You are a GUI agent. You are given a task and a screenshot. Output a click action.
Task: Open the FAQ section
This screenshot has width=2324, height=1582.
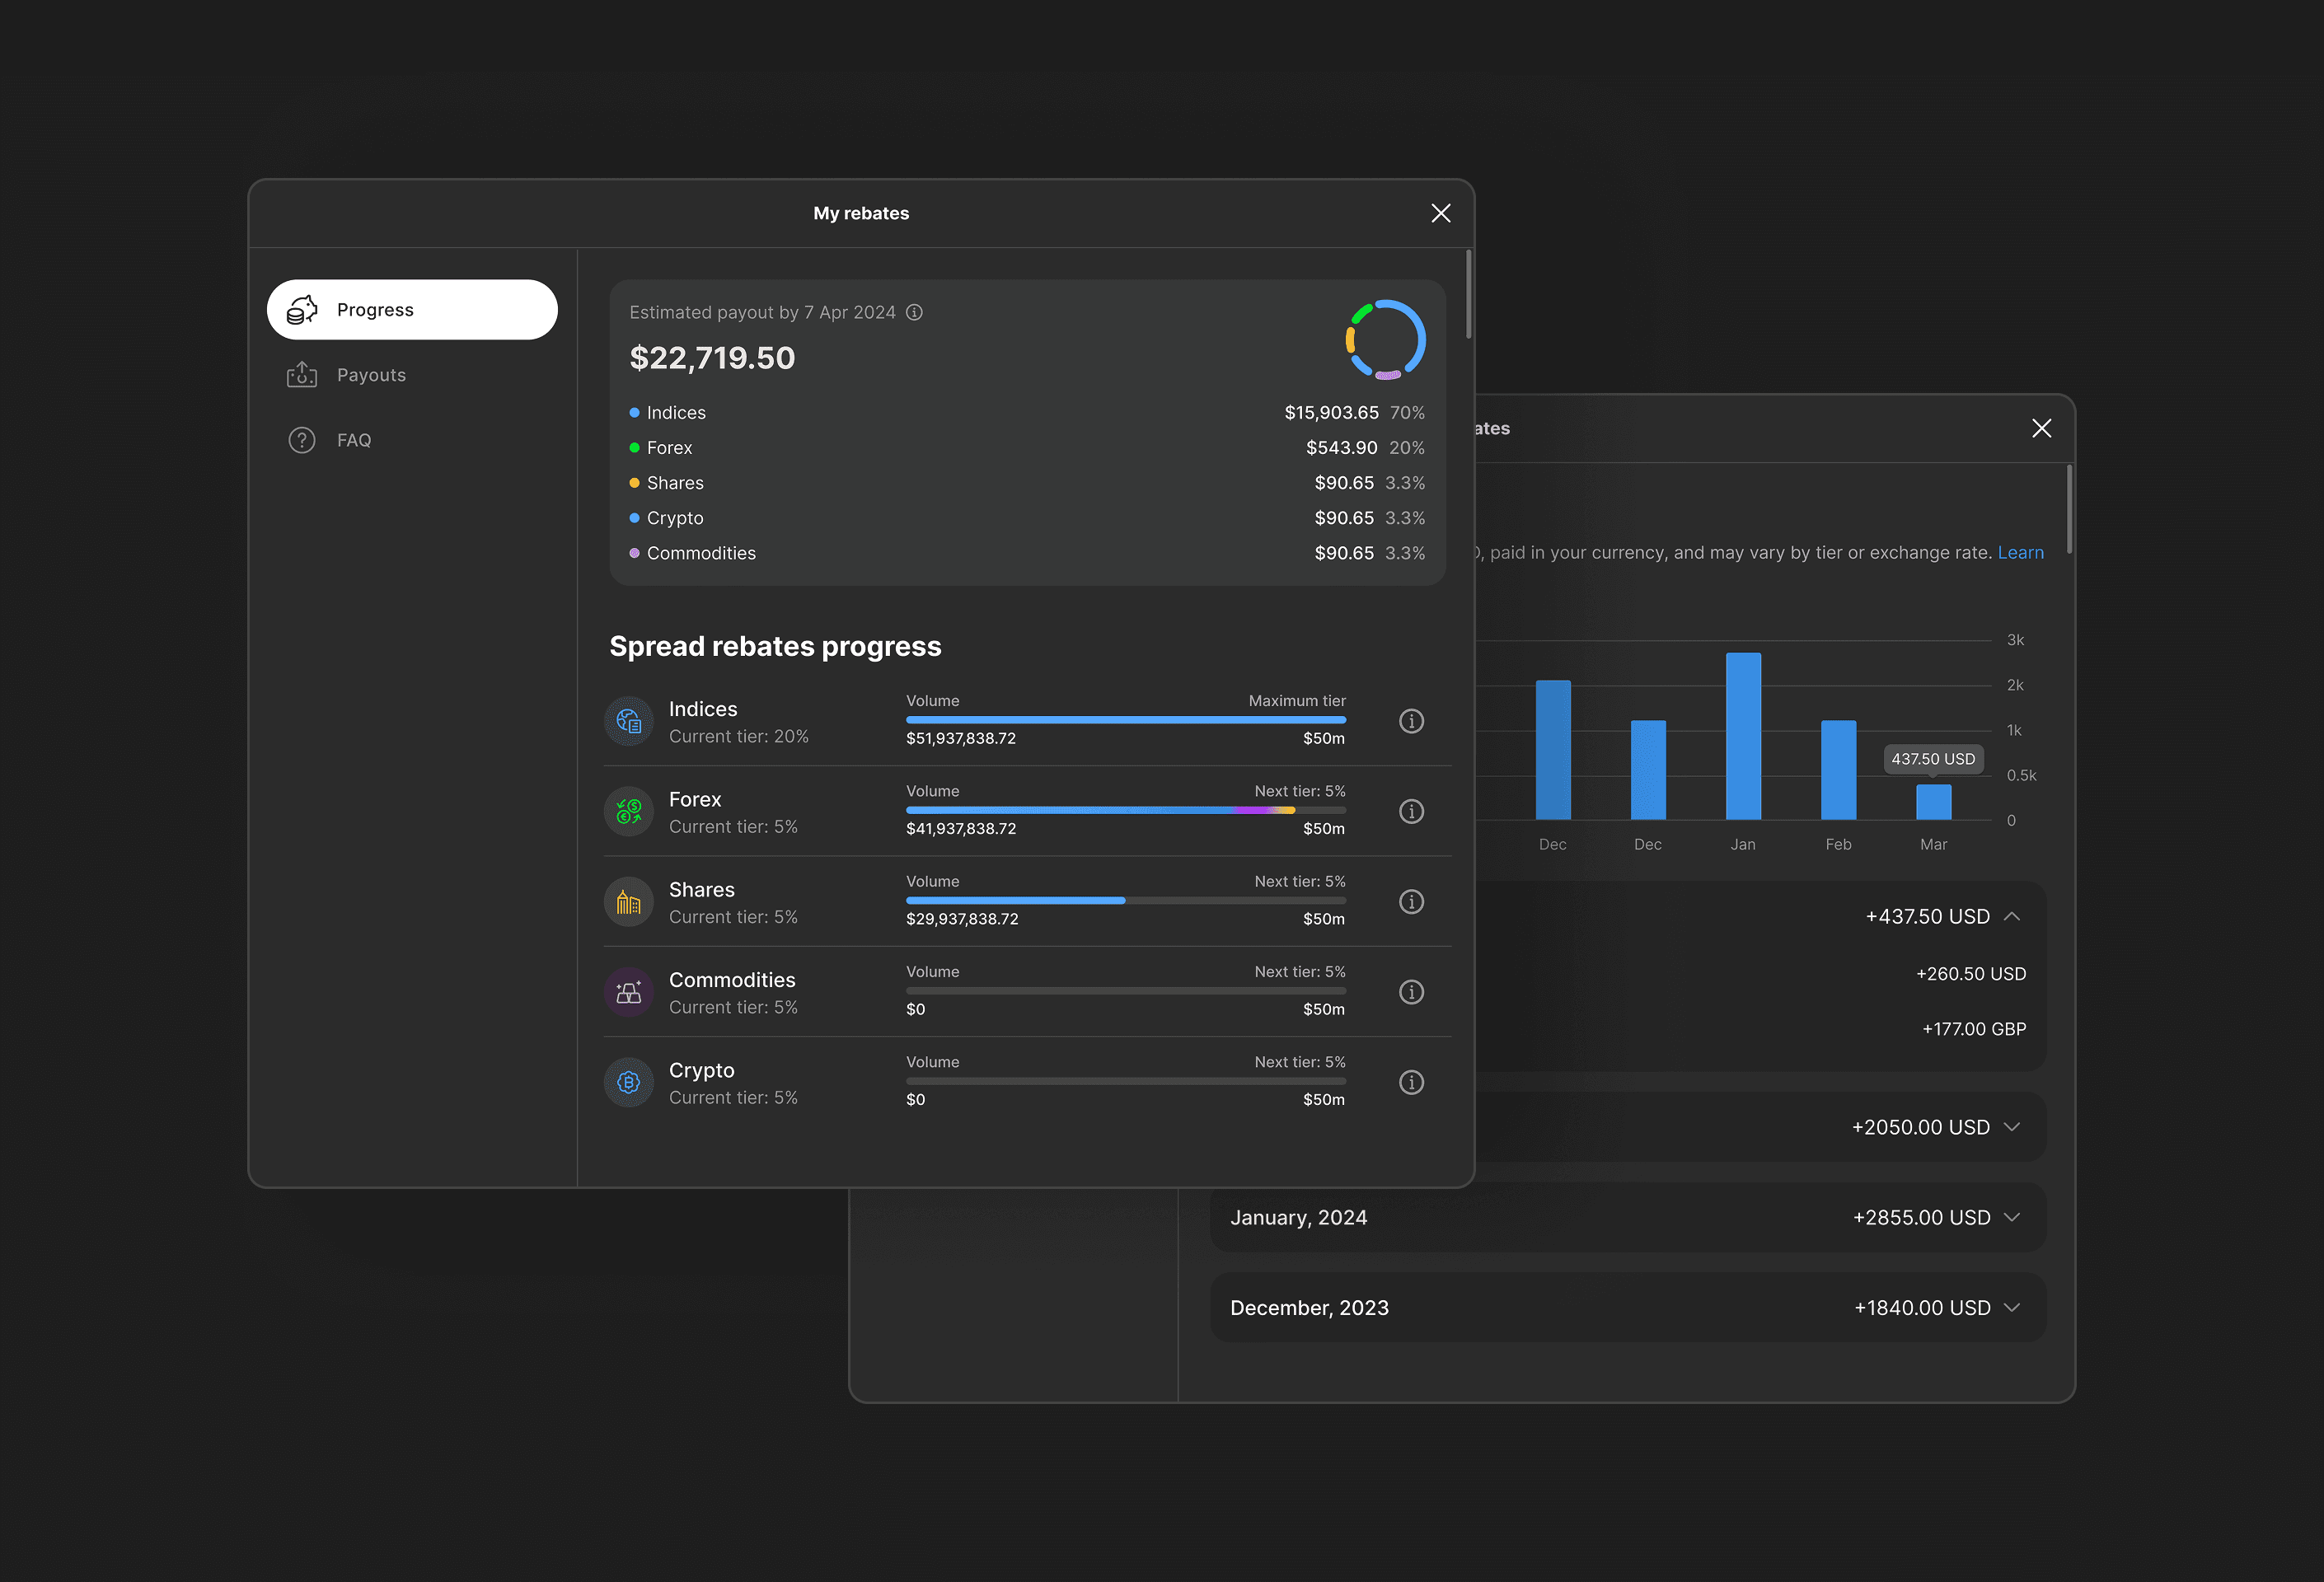(x=353, y=440)
